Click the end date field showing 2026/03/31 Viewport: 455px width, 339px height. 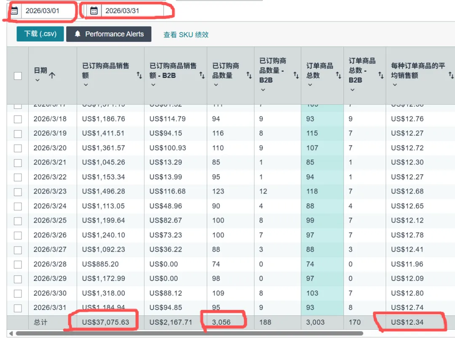click(132, 11)
